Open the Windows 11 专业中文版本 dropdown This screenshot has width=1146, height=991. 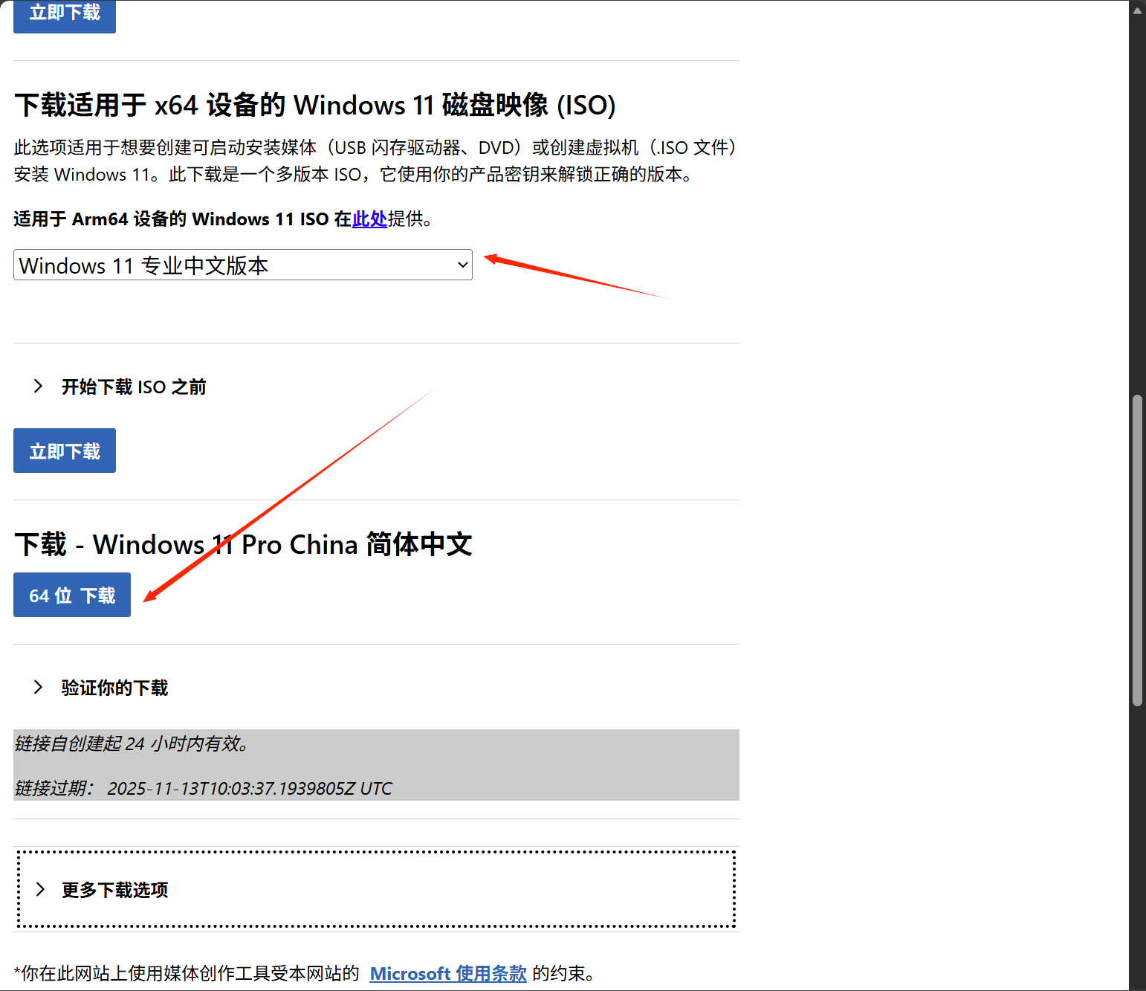[x=242, y=265]
